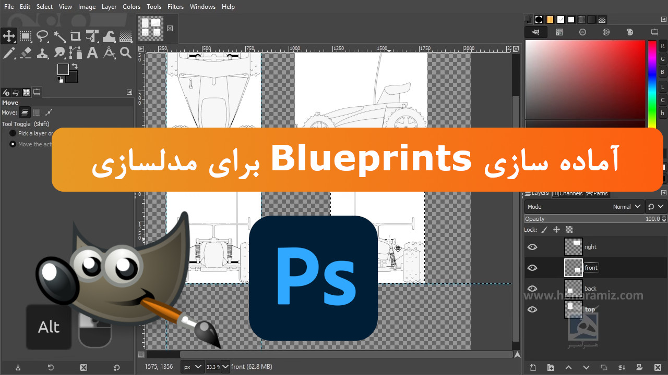Open left dock tab configuration menu
This screenshot has height=375, width=668.
click(129, 92)
